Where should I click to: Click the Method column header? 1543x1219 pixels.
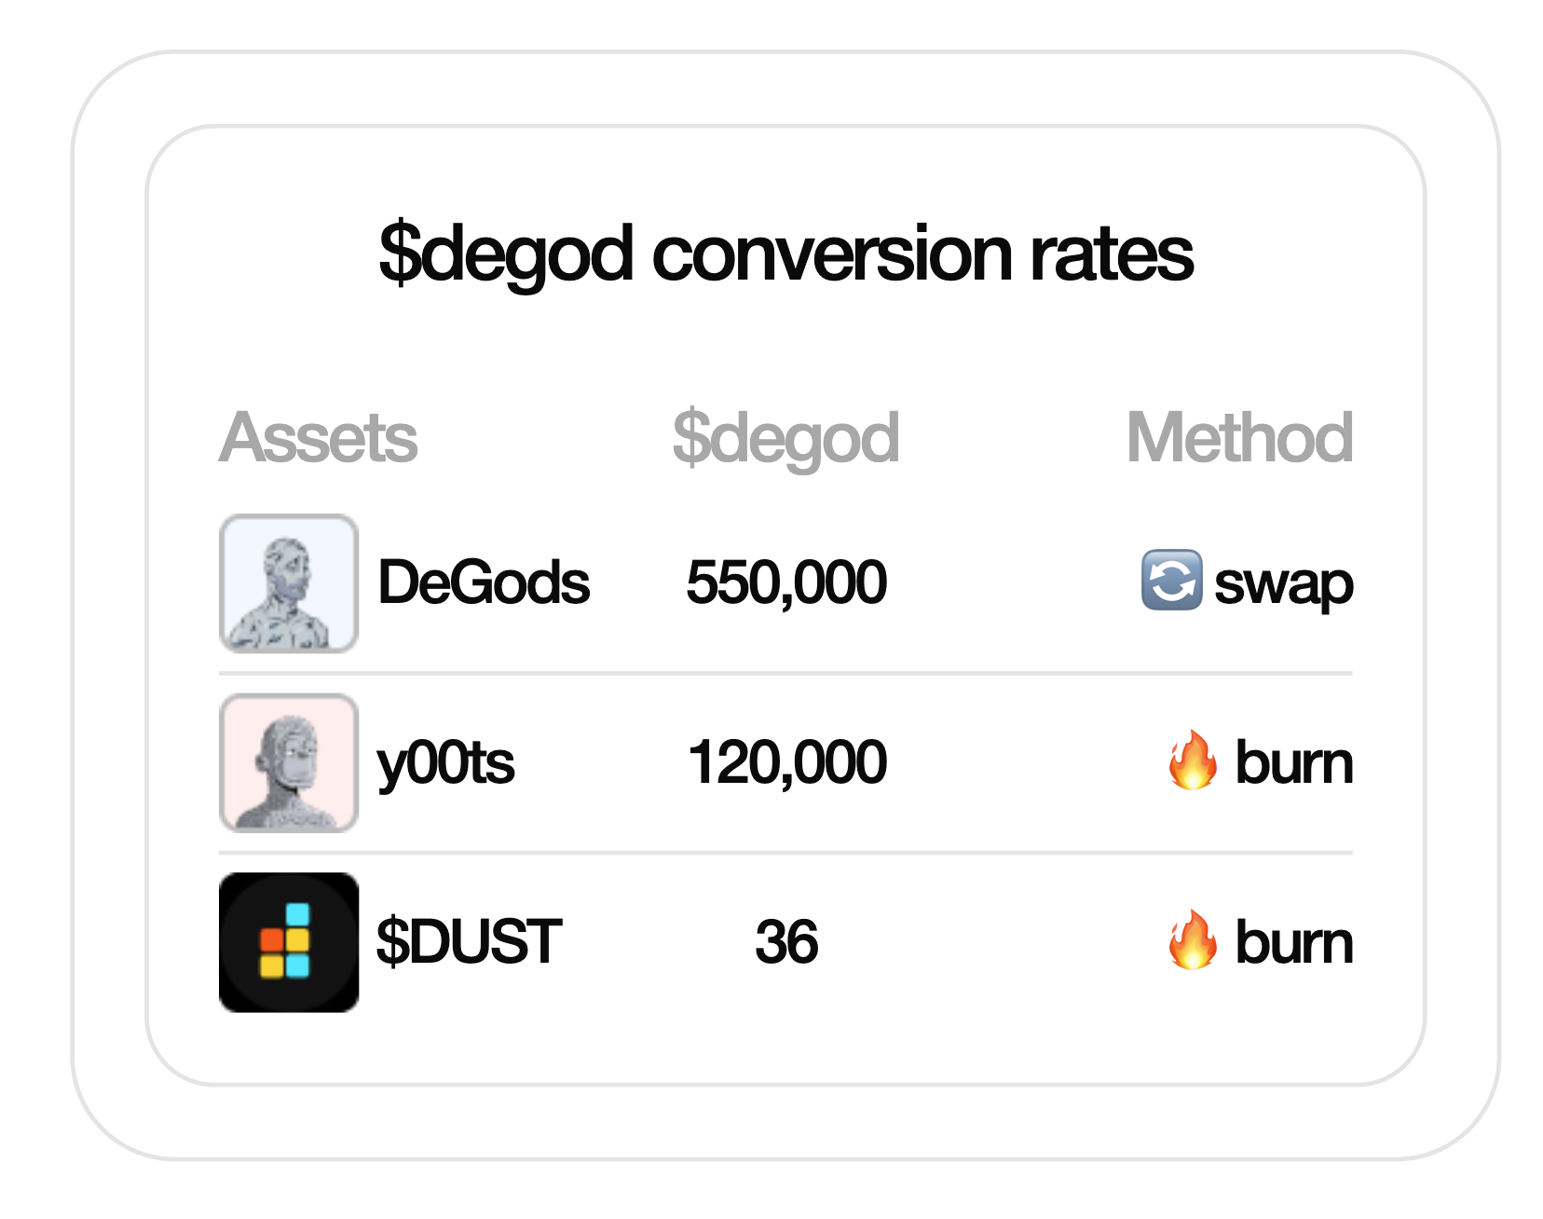coord(1239,437)
